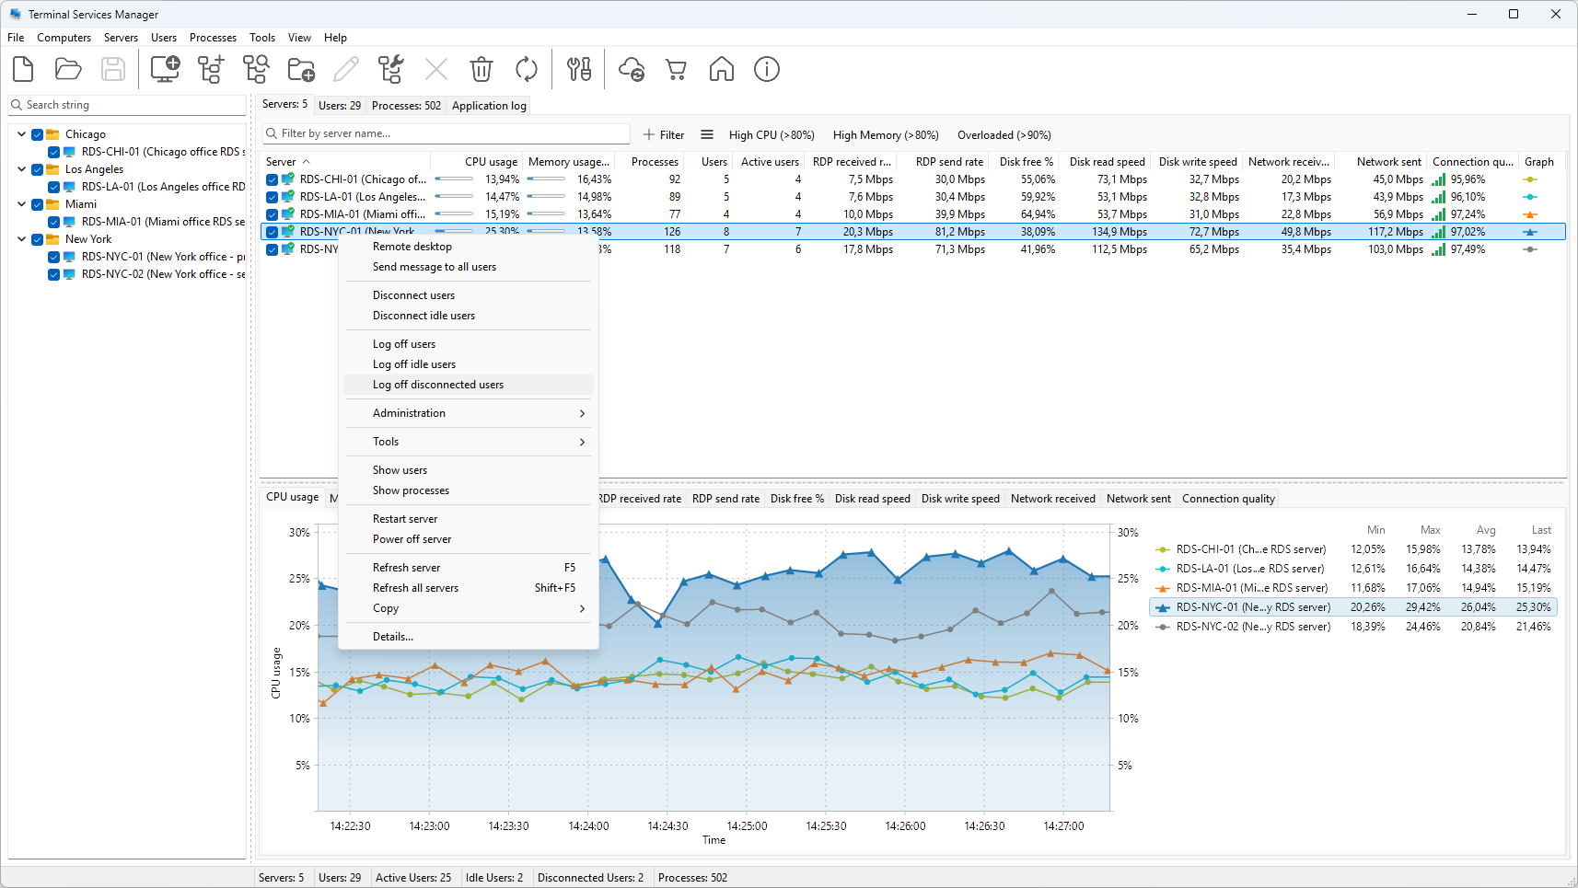Toggle RDS-LA-01 checkbox in server grid
The image size is (1578, 888).
pos(273,197)
